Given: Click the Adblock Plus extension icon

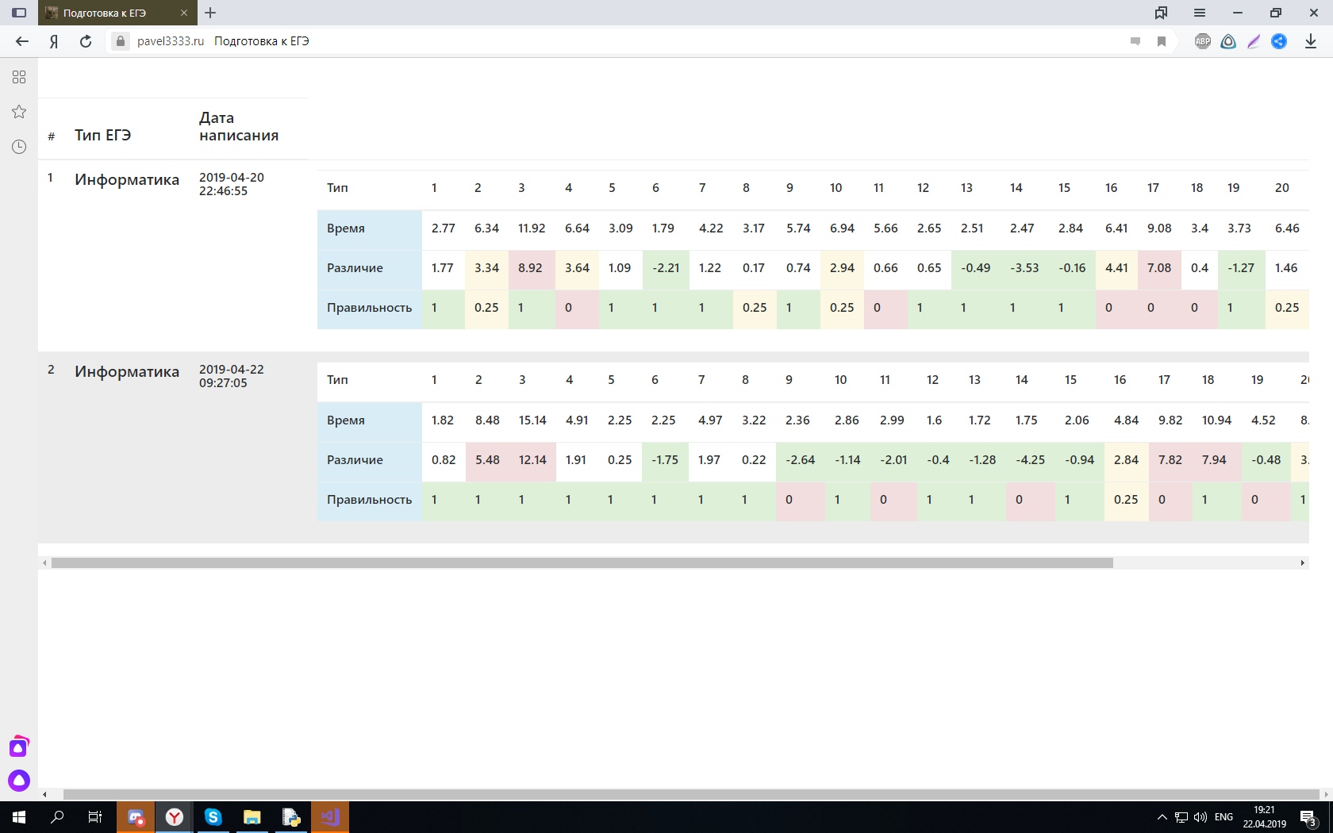Looking at the screenshot, I should point(1202,41).
